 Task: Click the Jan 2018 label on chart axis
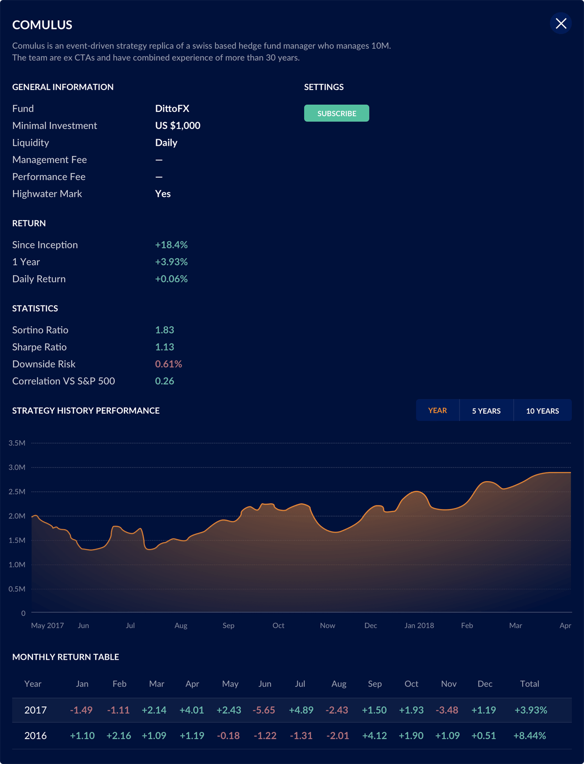pyautogui.click(x=419, y=625)
